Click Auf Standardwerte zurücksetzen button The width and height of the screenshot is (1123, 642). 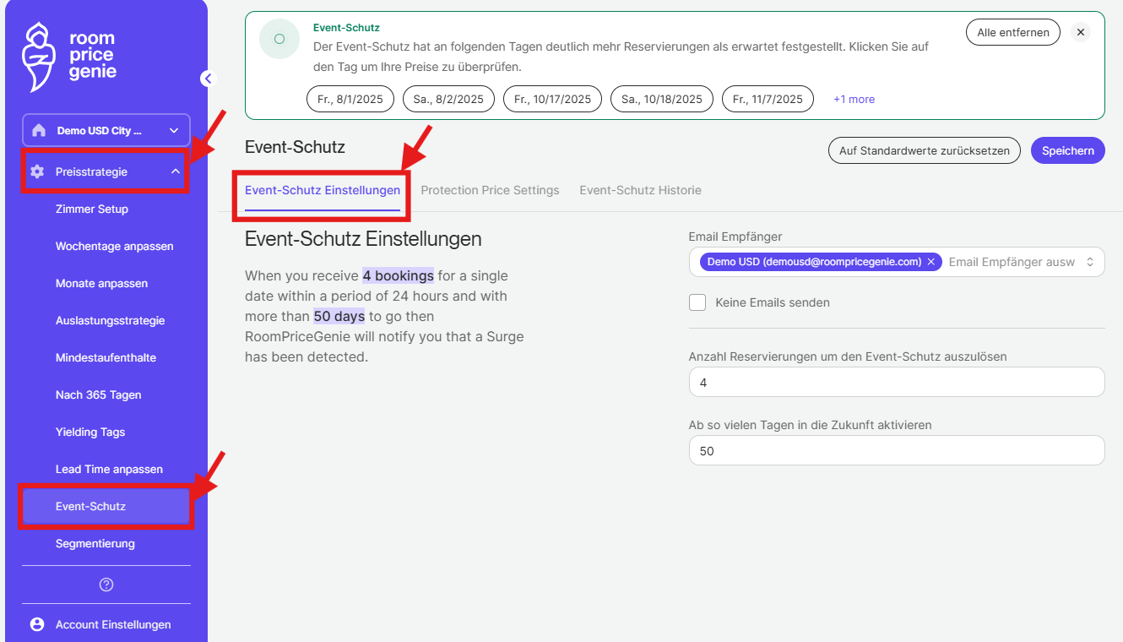(x=924, y=150)
